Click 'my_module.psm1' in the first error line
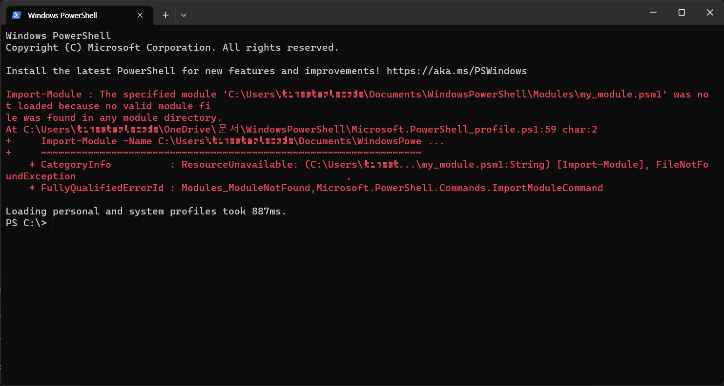 [x=621, y=94]
